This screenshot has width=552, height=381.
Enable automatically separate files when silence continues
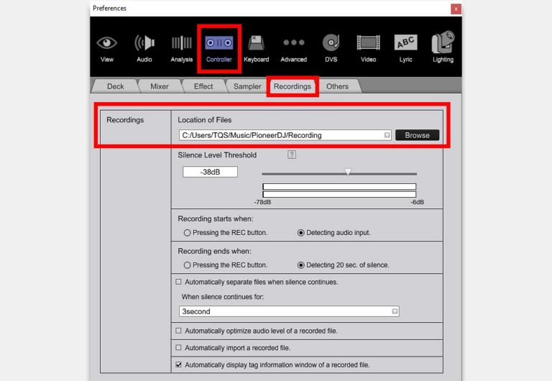click(179, 282)
